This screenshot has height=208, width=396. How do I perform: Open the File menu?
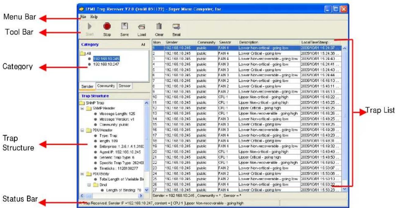[x=83, y=17]
